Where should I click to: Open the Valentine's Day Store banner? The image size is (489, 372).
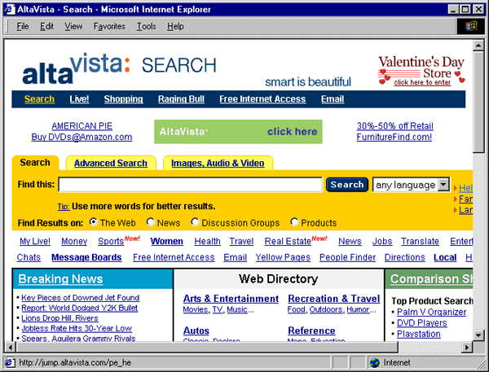point(421,71)
